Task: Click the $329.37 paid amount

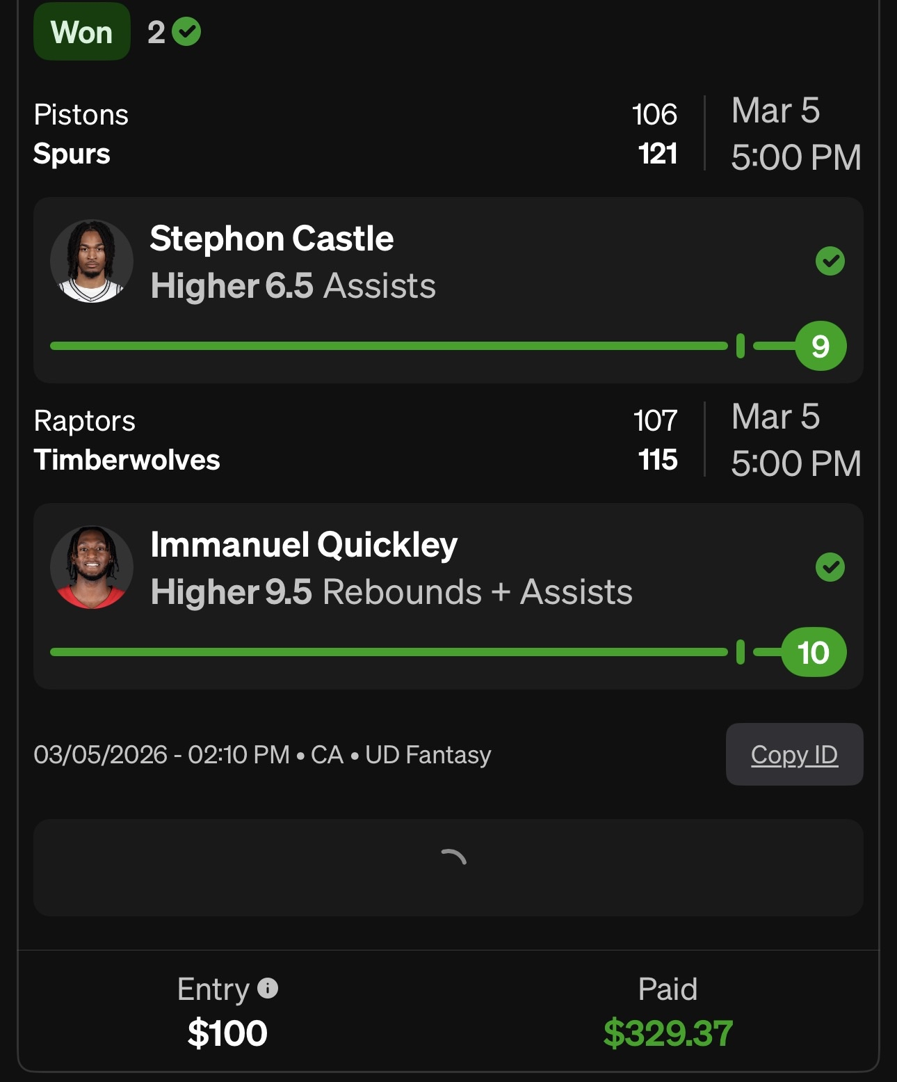Action: click(668, 1033)
